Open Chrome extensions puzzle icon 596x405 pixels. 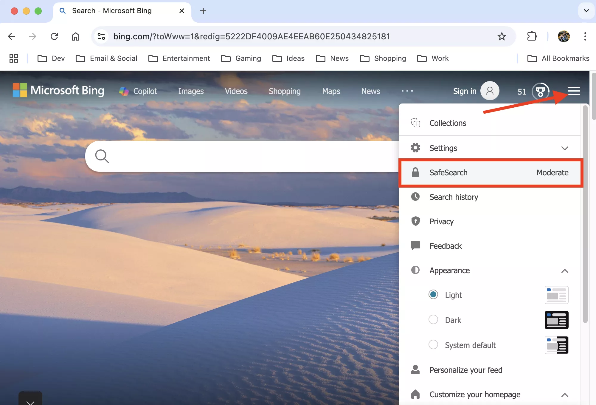point(532,36)
